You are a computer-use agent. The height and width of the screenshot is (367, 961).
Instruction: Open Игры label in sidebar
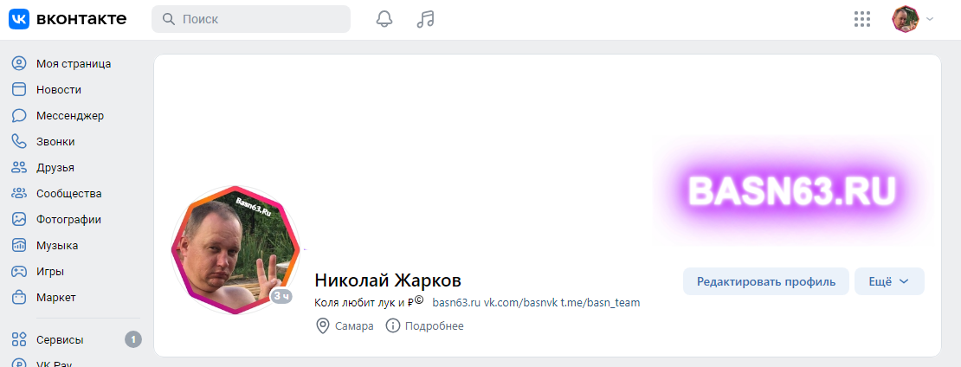(50, 272)
